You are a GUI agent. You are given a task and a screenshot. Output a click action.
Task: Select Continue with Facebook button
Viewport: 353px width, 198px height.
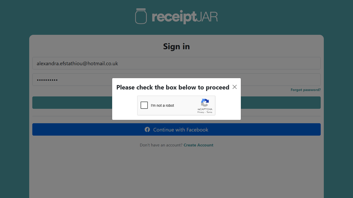(x=177, y=129)
